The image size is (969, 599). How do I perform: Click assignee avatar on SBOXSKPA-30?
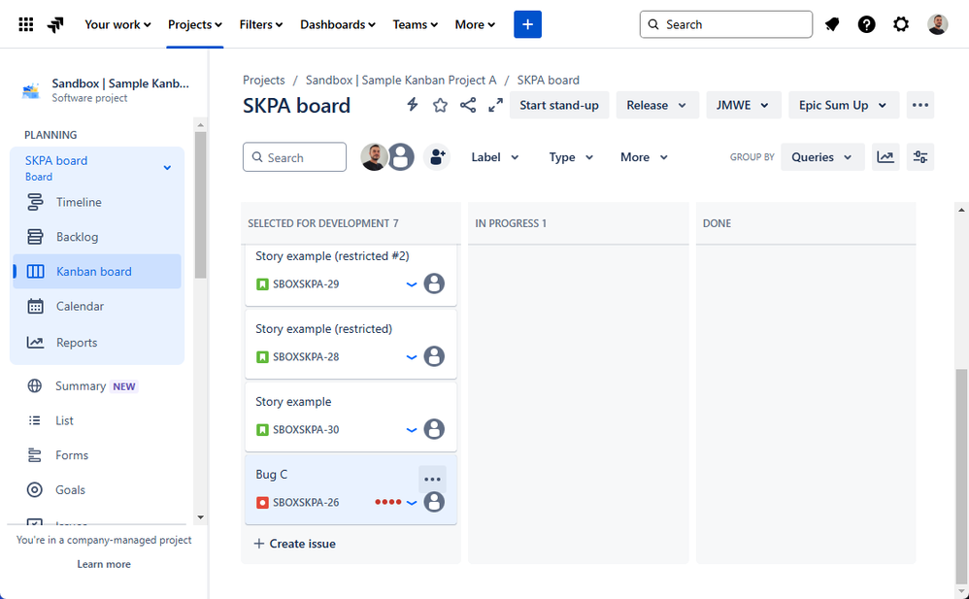click(x=434, y=429)
